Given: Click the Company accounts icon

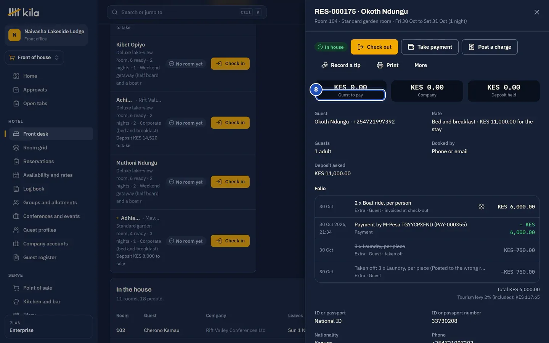Looking at the screenshot, I should click(x=16, y=244).
